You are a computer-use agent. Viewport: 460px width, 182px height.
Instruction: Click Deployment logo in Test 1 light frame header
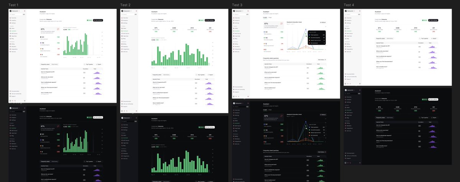(x=10, y=11)
